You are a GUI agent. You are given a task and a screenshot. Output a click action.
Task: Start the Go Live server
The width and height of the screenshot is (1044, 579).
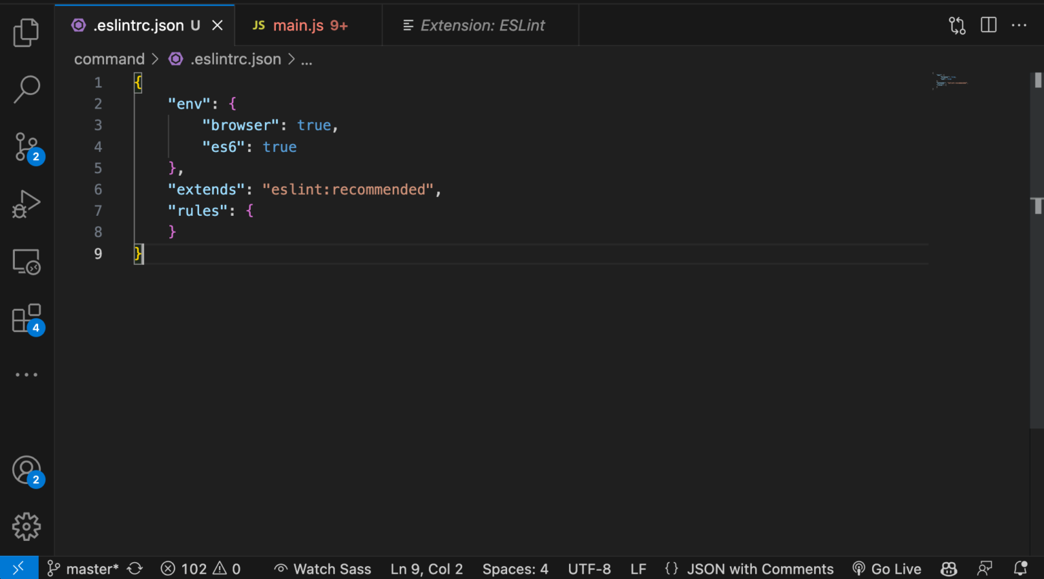[887, 568]
